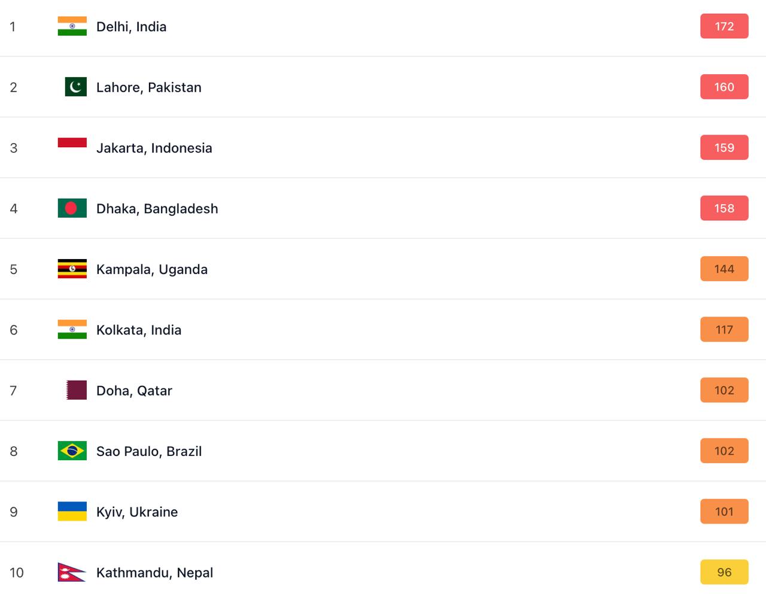Click the Ukraine flag icon
The image size is (766, 599).
72,512
